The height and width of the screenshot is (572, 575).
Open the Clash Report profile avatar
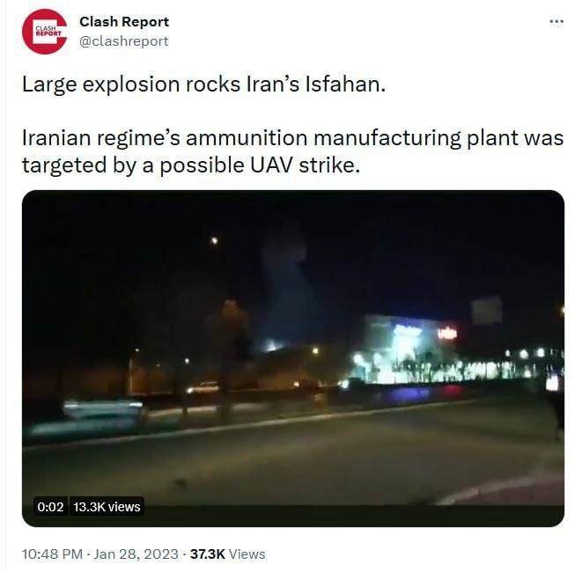tap(44, 32)
